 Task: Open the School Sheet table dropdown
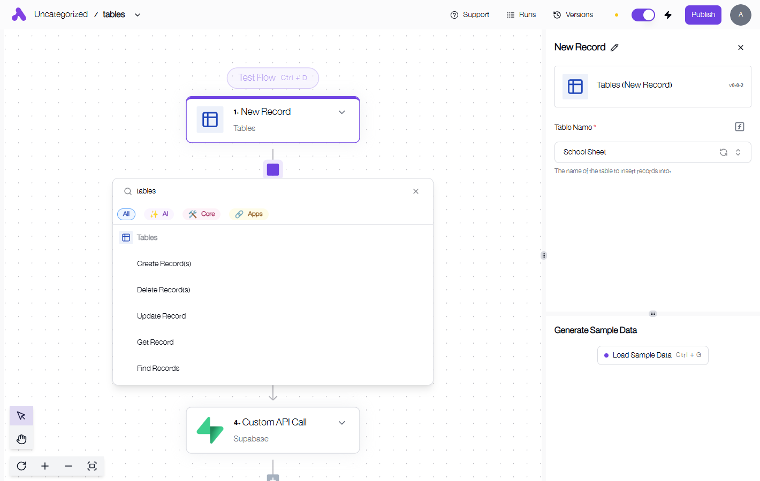click(653, 152)
